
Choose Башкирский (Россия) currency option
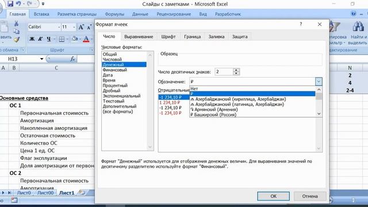click(252, 114)
